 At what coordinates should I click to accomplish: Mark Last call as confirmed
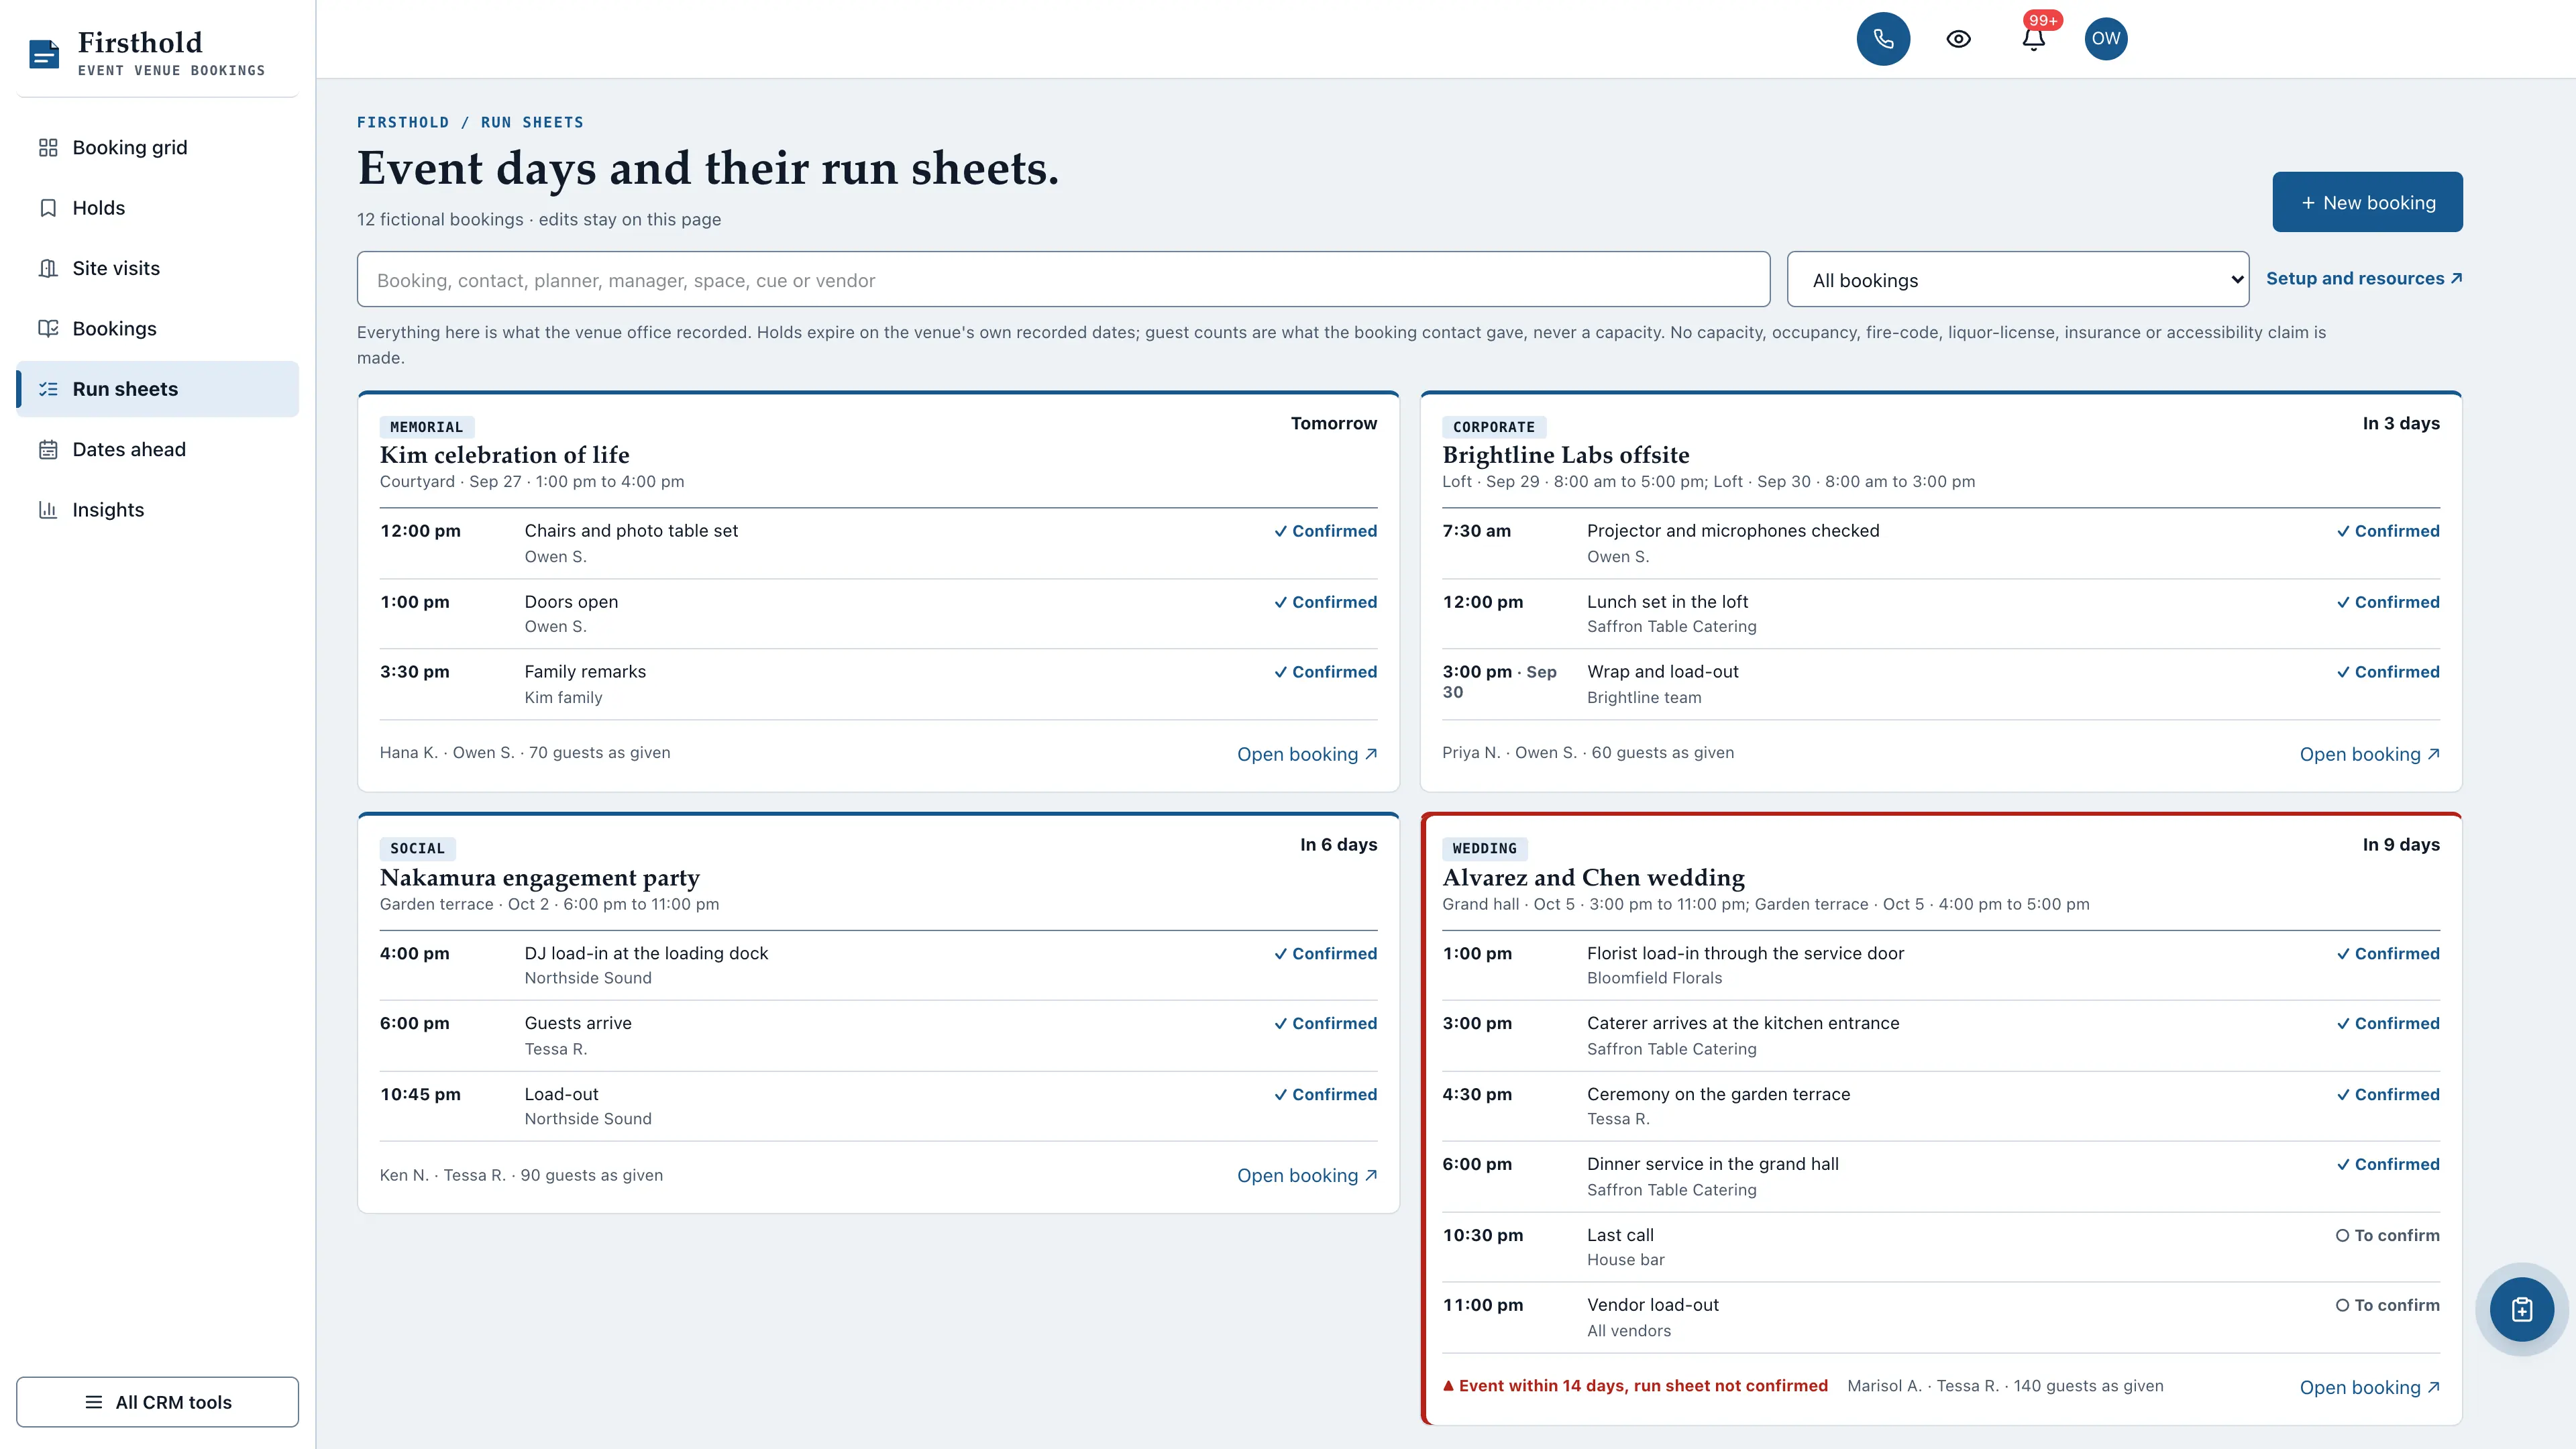pyautogui.click(x=2388, y=1236)
